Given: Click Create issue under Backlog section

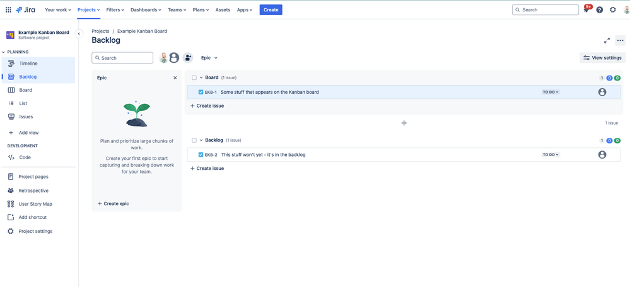Looking at the screenshot, I should pyautogui.click(x=207, y=168).
